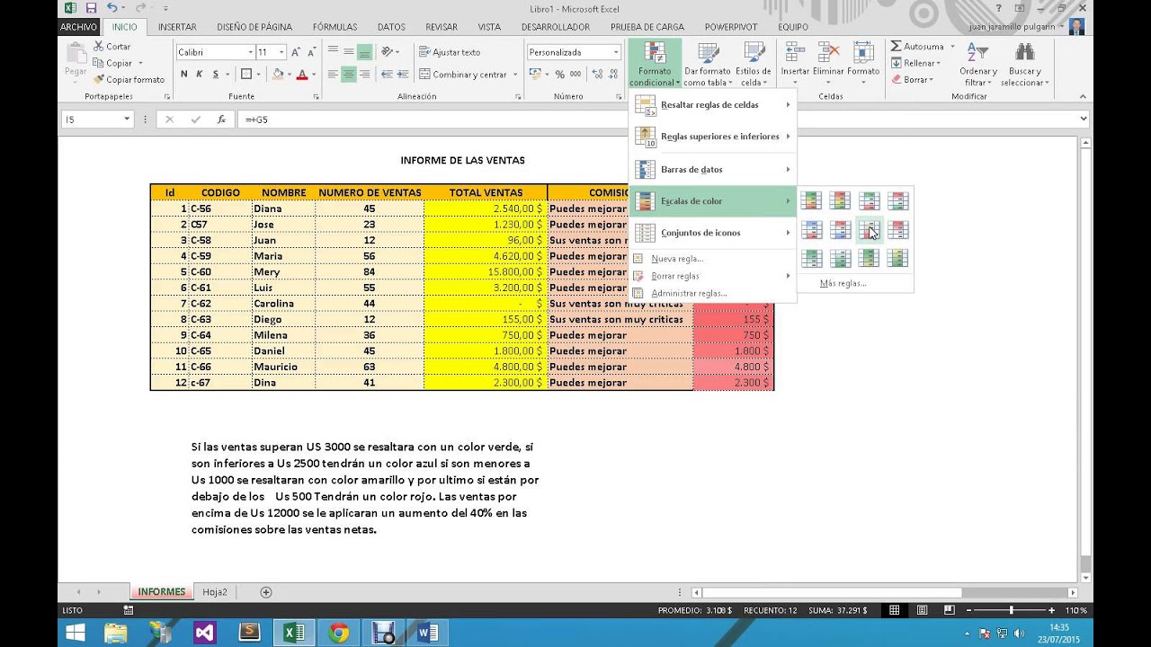Image resolution: width=1151 pixels, height=647 pixels.
Task: Toggle bottom vertical alignment
Action: coord(364,52)
